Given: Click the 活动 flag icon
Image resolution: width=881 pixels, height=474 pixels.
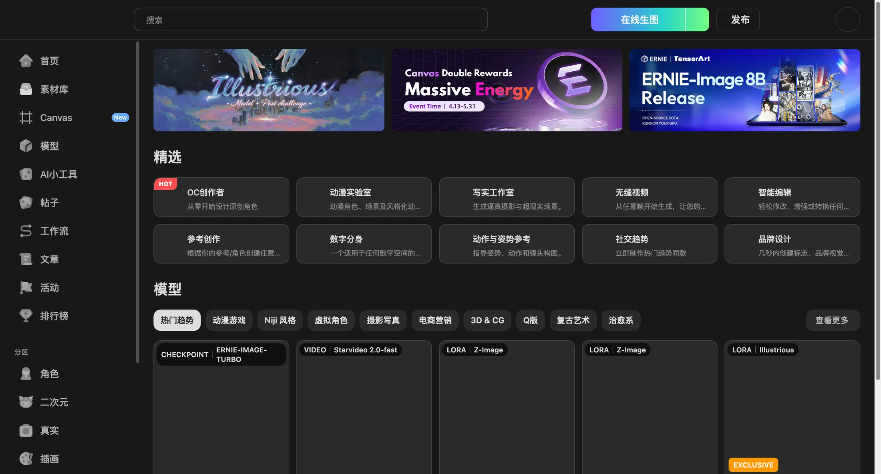Looking at the screenshot, I should (26, 287).
